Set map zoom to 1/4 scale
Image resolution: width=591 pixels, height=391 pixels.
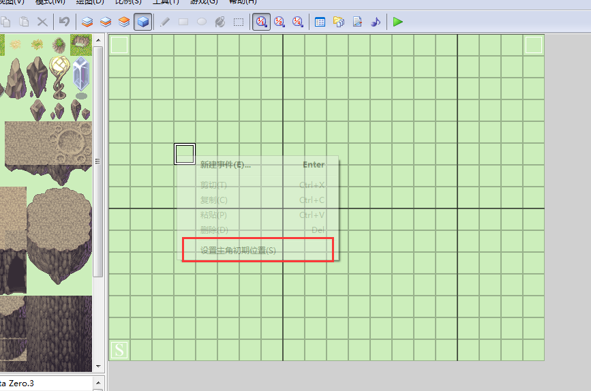coord(298,22)
